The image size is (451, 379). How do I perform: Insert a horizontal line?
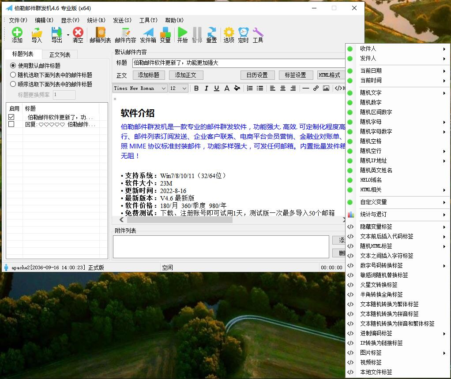(x=306, y=88)
